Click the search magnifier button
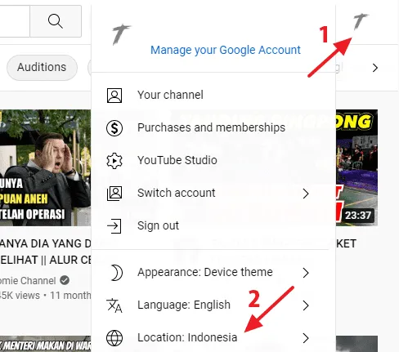 pos(56,21)
